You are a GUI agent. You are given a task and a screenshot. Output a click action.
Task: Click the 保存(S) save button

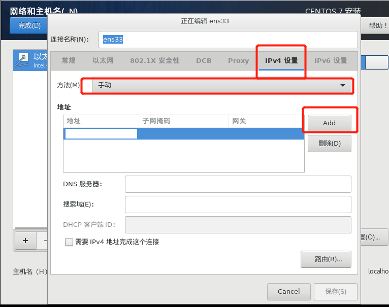pos(336,292)
